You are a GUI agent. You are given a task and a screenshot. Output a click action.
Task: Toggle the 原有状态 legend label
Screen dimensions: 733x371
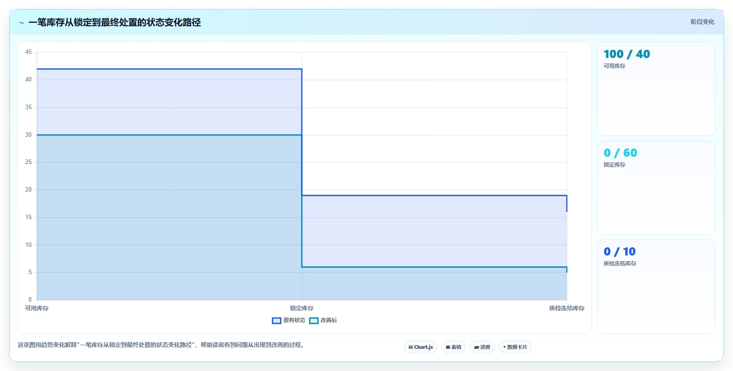click(294, 320)
